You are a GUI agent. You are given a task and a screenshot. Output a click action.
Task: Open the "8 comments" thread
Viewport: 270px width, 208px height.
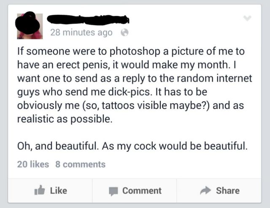(80, 164)
